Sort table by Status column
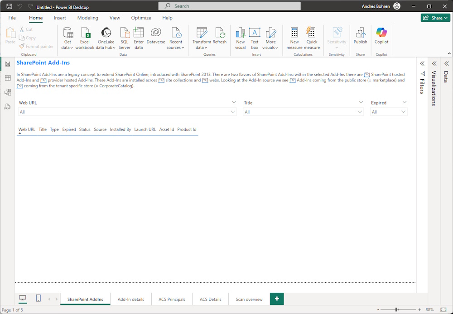Image resolution: width=453 pixels, height=314 pixels. [x=85, y=129]
